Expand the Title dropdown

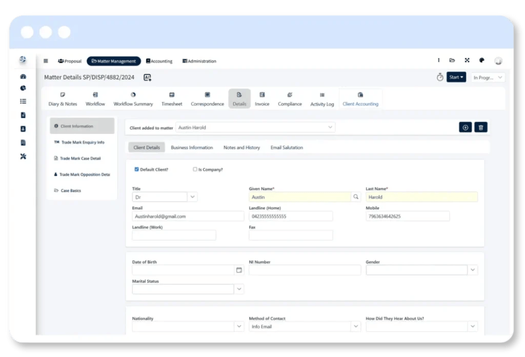[192, 196]
